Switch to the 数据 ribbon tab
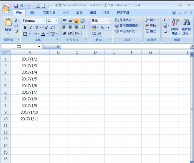Screen dimensions: 194x163 79,13
